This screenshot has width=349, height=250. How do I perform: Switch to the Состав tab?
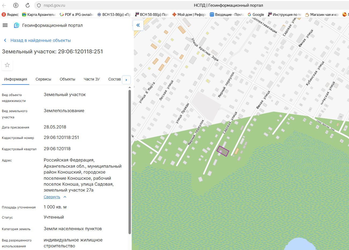[115, 79]
